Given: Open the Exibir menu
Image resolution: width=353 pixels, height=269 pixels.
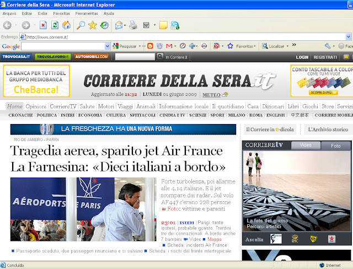Looking at the screenshot, I should coord(42,13).
